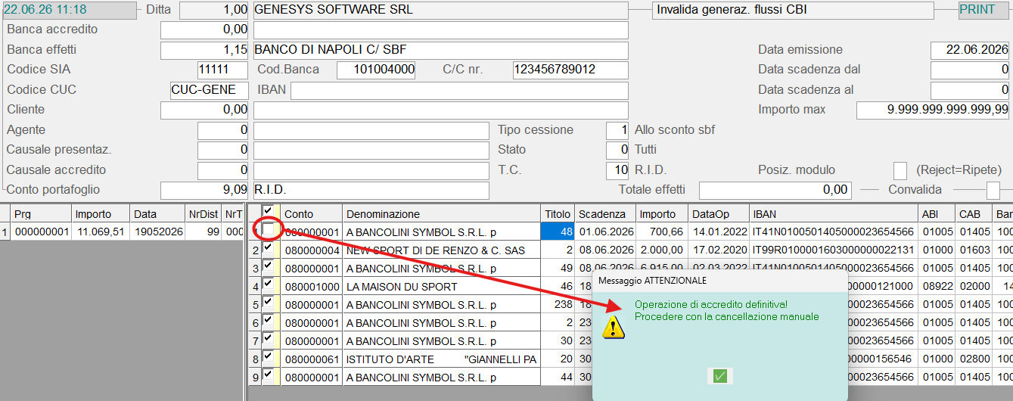This screenshot has height=401, width=1013.
Task: Toggle the checkbox of row 6
Action: (268, 321)
